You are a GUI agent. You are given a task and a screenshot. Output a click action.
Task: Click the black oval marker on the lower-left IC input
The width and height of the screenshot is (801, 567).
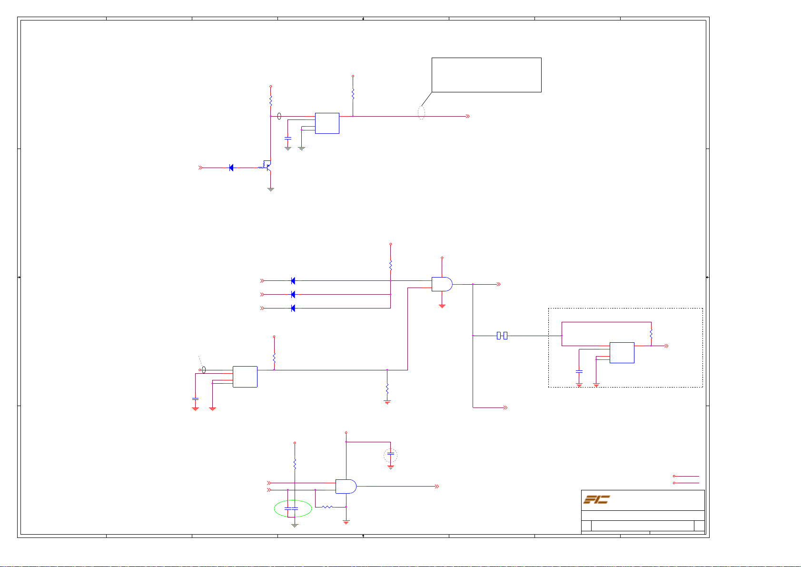click(204, 370)
